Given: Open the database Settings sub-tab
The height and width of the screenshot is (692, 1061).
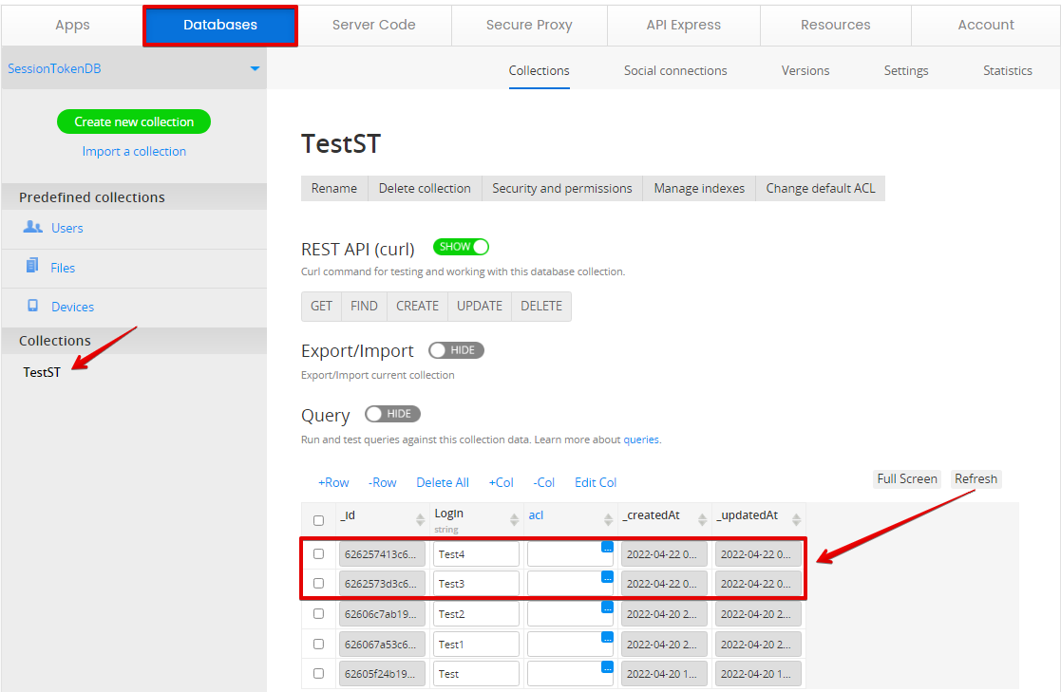Looking at the screenshot, I should coord(906,70).
